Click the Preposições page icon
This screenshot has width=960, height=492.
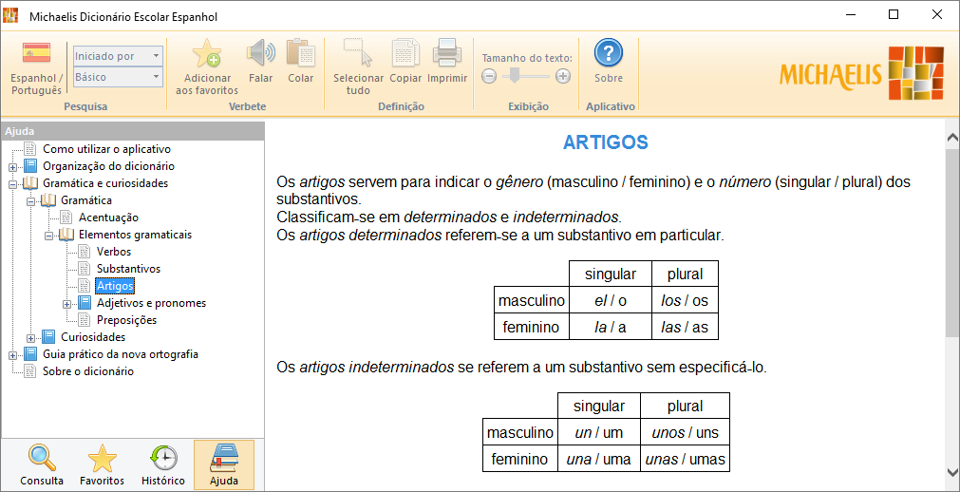point(84,320)
